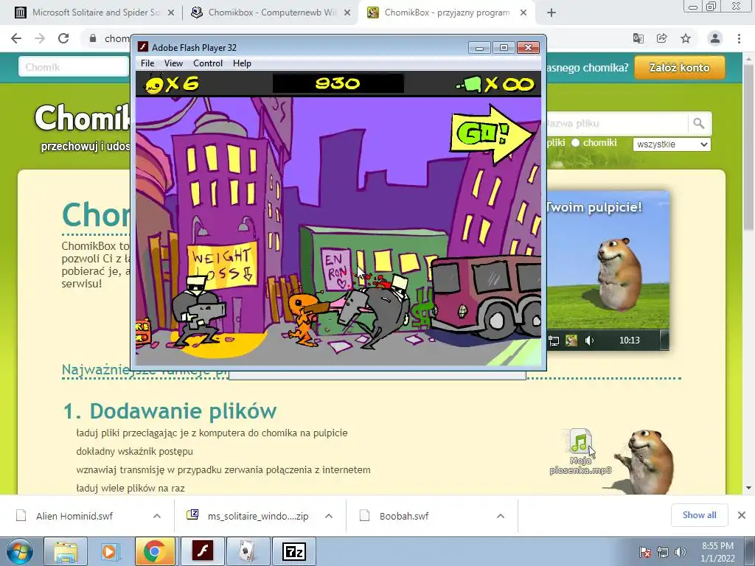Image resolution: width=755 pixels, height=566 pixels.
Task: Open the downloaded Boobah.swf file
Action: pyautogui.click(x=403, y=516)
